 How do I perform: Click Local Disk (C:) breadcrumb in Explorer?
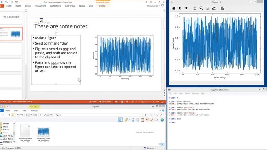pos(32,115)
